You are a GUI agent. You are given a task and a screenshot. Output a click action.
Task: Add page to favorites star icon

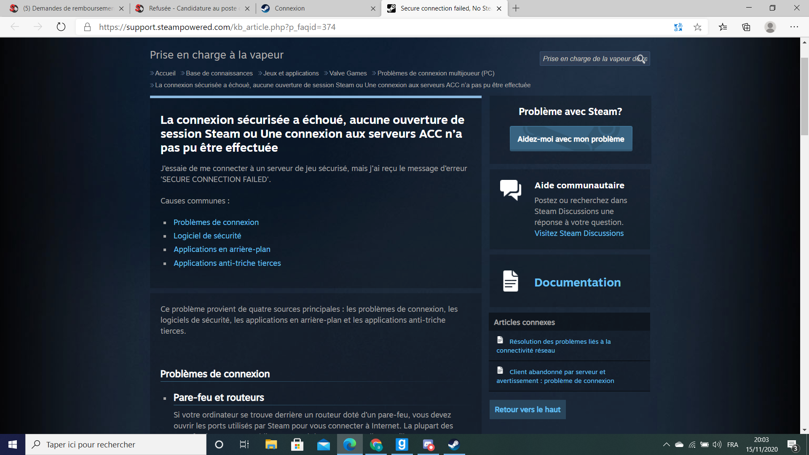point(697,27)
